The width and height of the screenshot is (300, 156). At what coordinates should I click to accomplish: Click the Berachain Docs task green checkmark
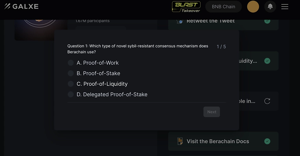267,141
